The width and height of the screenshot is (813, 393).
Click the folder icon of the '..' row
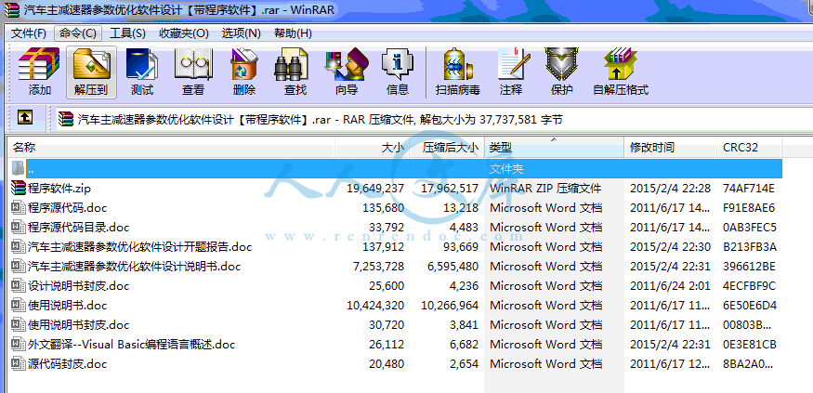tap(19, 168)
